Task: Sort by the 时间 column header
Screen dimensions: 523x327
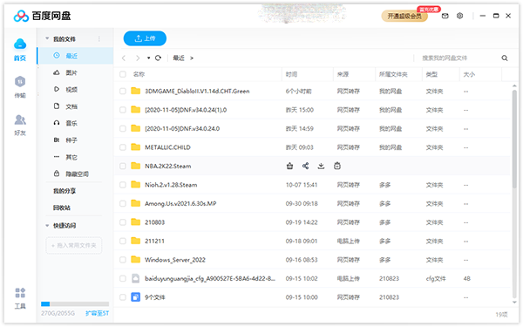Action: click(x=291, y=74)
